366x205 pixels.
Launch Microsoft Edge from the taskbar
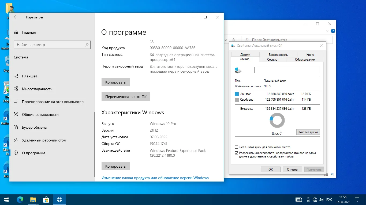(x=20, y=199)
